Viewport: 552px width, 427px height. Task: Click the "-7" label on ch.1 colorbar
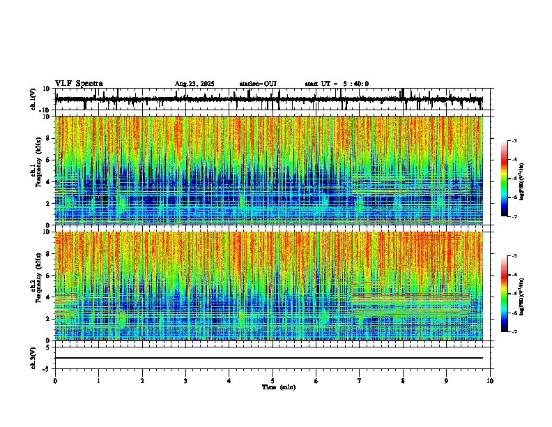point(514,216)
